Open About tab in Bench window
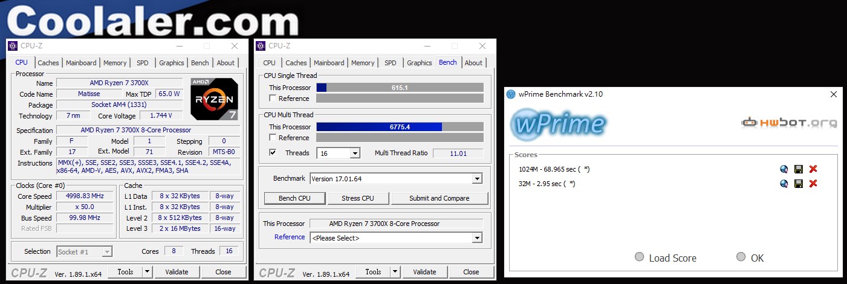The width and height of the screenshot is (847, 284). click(x=473, y=63)
